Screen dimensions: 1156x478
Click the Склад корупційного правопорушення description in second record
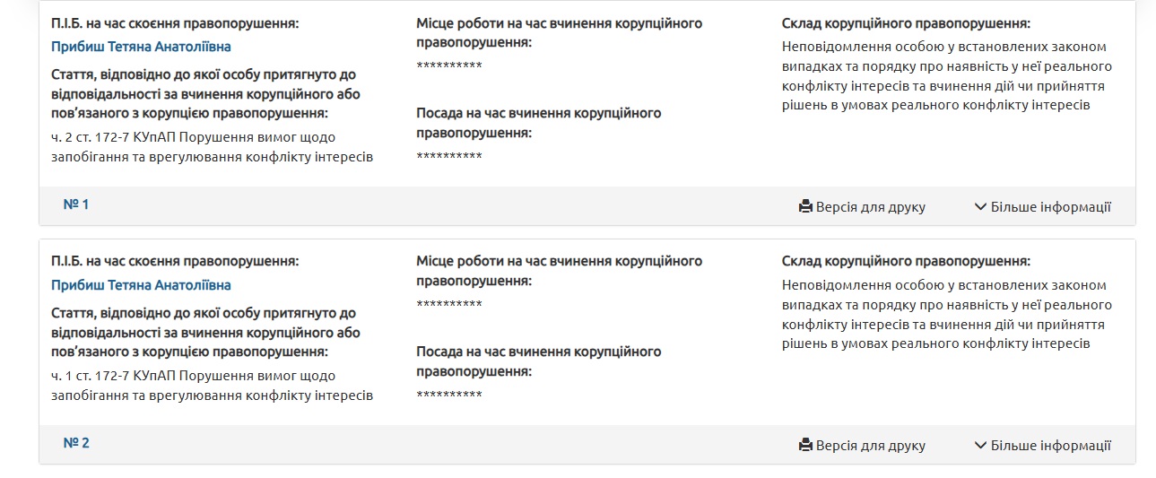947,315
